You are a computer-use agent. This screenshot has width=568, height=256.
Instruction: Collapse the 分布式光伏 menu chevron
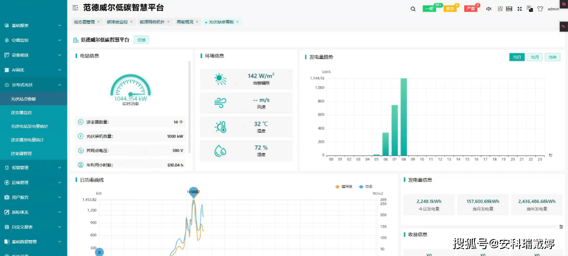click(60, 85)
